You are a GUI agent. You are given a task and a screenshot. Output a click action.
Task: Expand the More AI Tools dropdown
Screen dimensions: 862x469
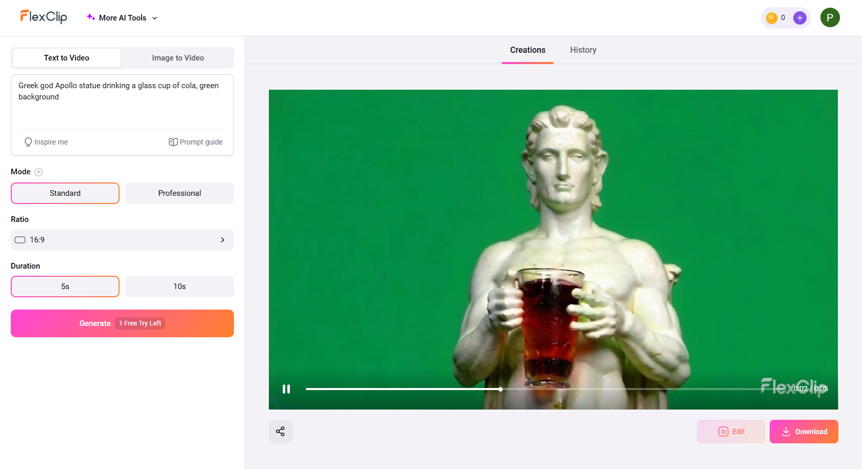[122, 17]
